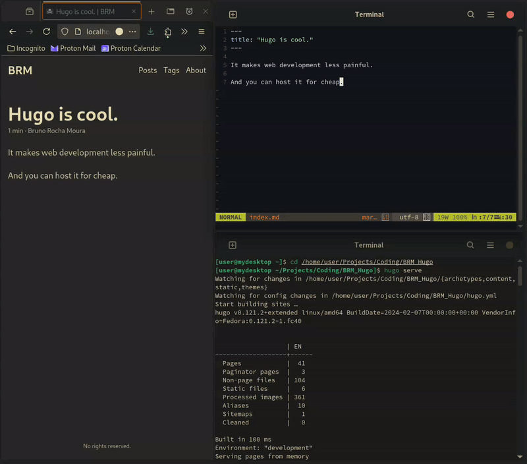Click the round yellow indicator in address bar
The image size is (527, 464).
[119, 32]
